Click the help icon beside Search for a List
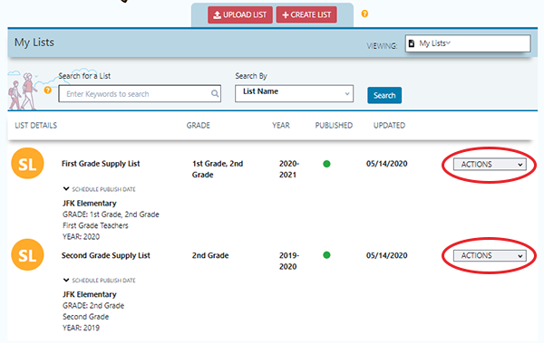The width and height of the screenshot is (544, 343). [x=48, y=91]
